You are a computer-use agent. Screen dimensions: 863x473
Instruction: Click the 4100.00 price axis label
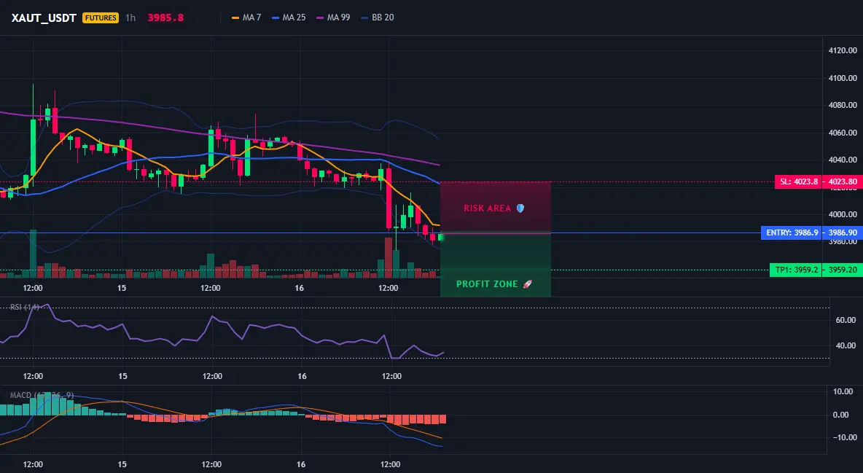click(x=843, y=78)
